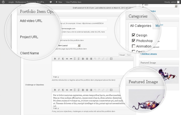Collapse the Featured Image sidebar panel header
Viewport: 181px width, 115px height.
(x=159, y=63)
